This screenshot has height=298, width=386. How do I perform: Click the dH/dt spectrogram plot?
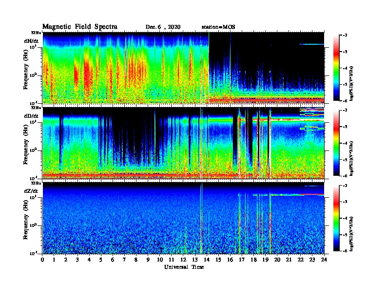(184, 68)
